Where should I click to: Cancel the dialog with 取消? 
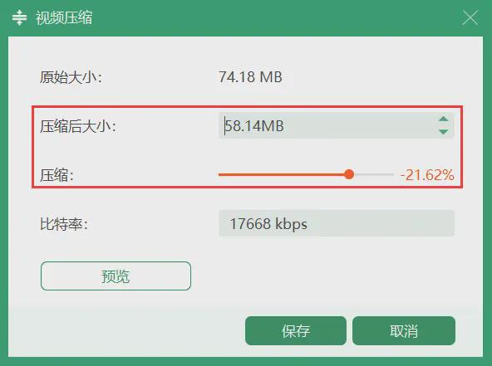coord(404,330)
